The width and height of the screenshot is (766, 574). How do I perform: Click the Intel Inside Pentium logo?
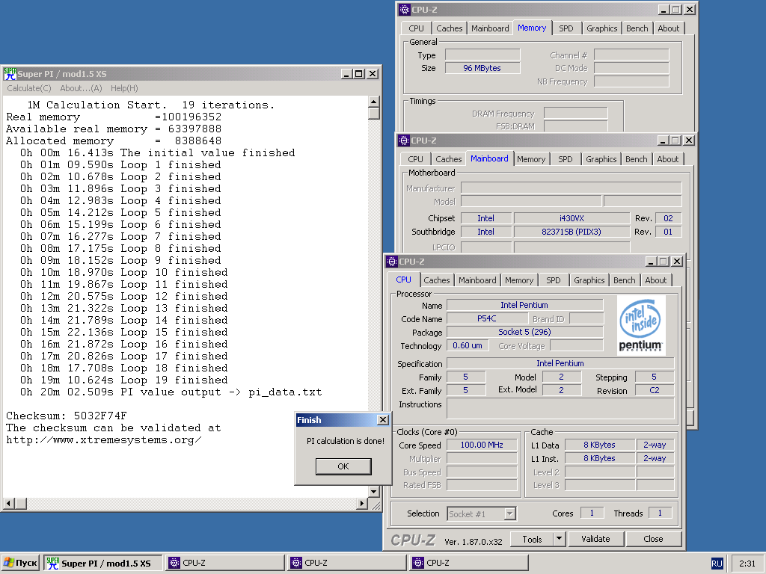point(640,324)
